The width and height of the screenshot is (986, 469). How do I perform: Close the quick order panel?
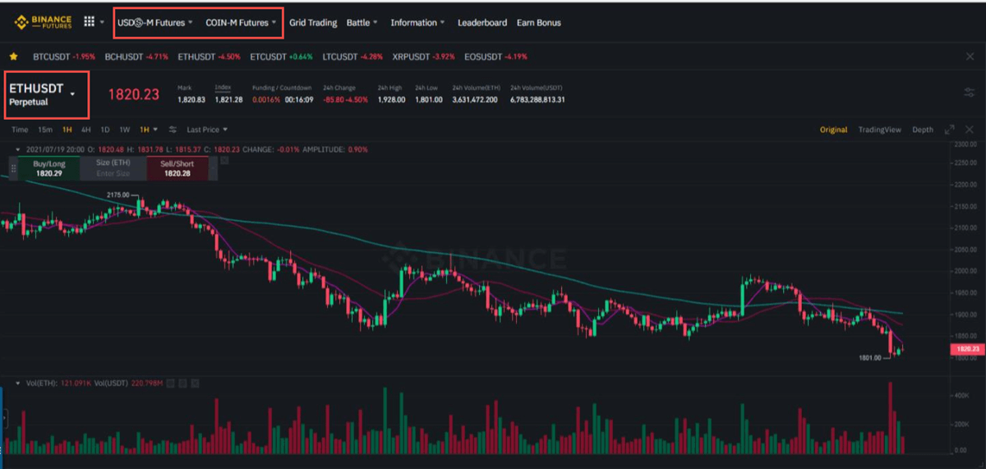[224, 161]
